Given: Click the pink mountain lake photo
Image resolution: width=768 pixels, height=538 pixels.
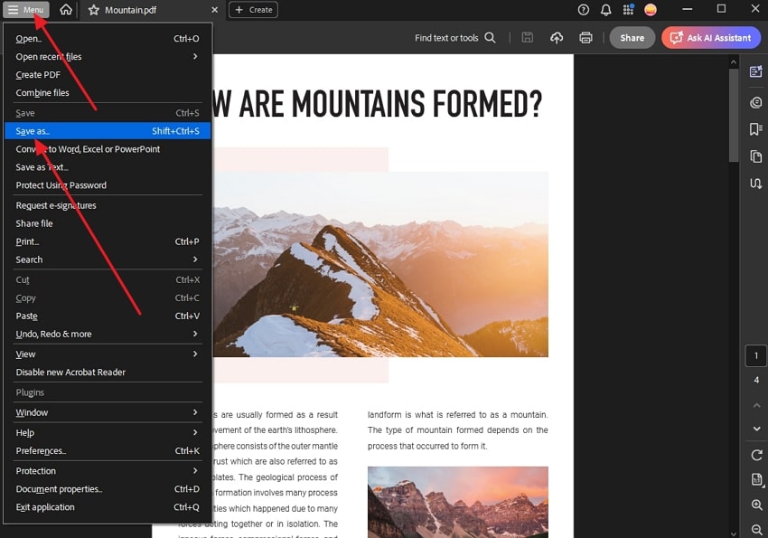Looking at the screenshot, I should (x=458, y=502).
